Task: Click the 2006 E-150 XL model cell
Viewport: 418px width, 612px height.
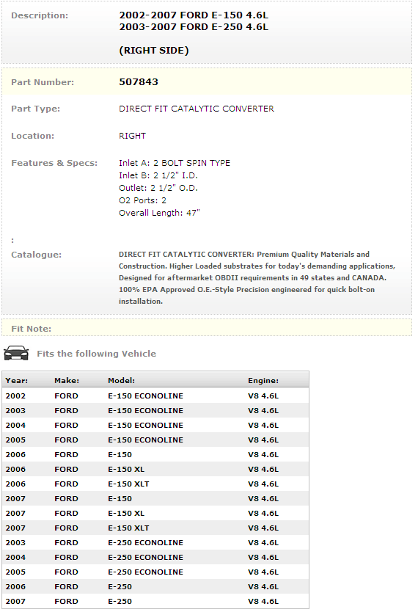Action: coord(126,469)
